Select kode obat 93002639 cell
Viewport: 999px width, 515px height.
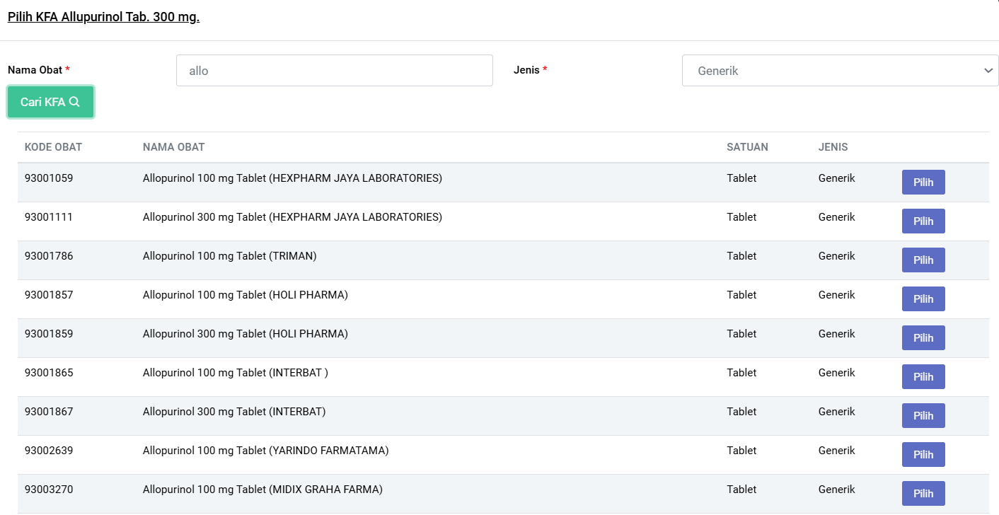(x=49, y=451)
